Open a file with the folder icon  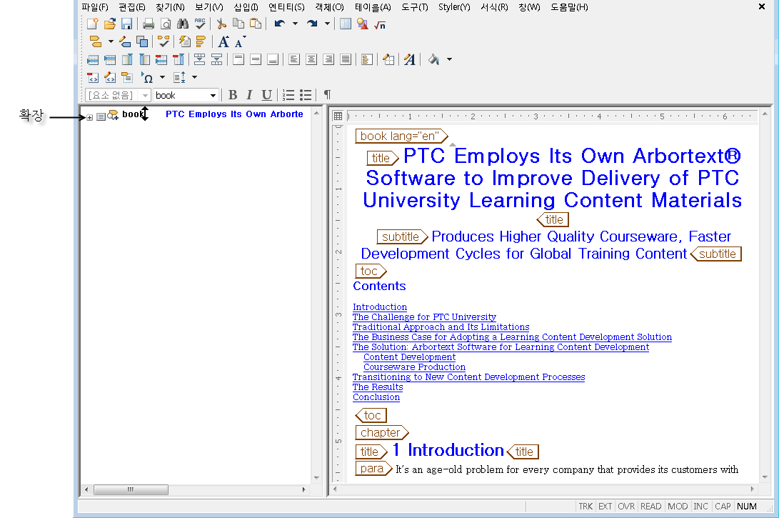pos(110,24)
